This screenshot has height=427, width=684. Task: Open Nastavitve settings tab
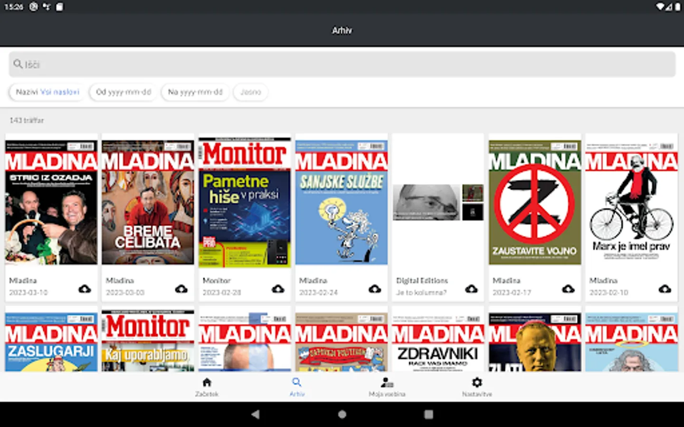tap(477, 387)
